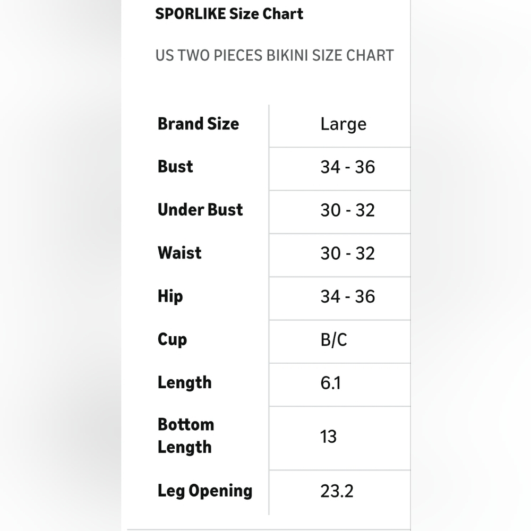Image resolution: width=531 pixels, height=531 pixels.
Task: Click the Waist row label
Action: pos(179,253)
